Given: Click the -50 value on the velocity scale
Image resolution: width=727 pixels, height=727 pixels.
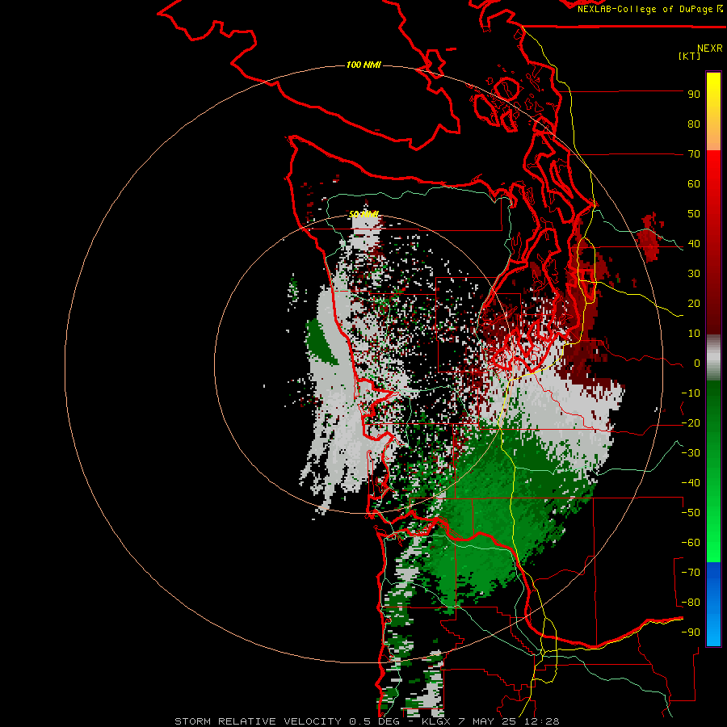Looking at the screenshot, I should point(691,513).
